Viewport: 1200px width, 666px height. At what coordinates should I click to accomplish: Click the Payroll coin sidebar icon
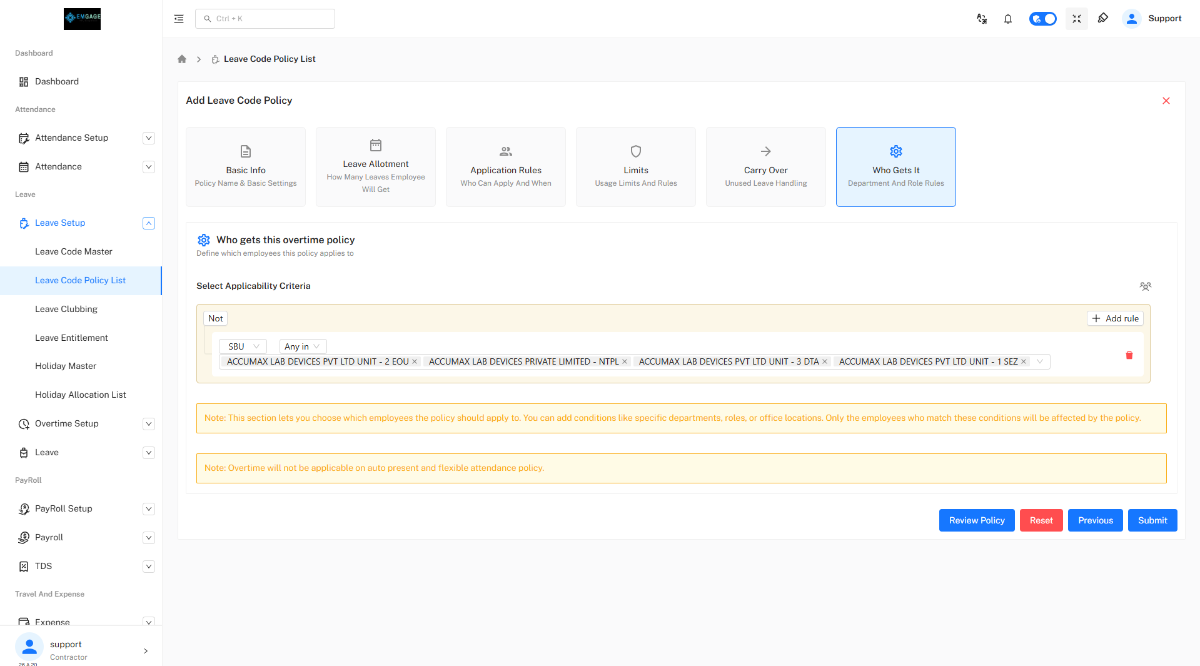[x=24, y=538]
